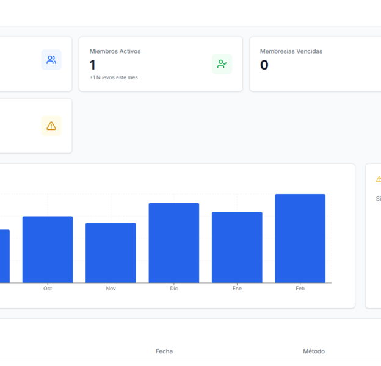Image resolution: width=381 pixels, height=366 pixels.
Task: Click the green active member check icon
Action: click(x=222, y=64)
